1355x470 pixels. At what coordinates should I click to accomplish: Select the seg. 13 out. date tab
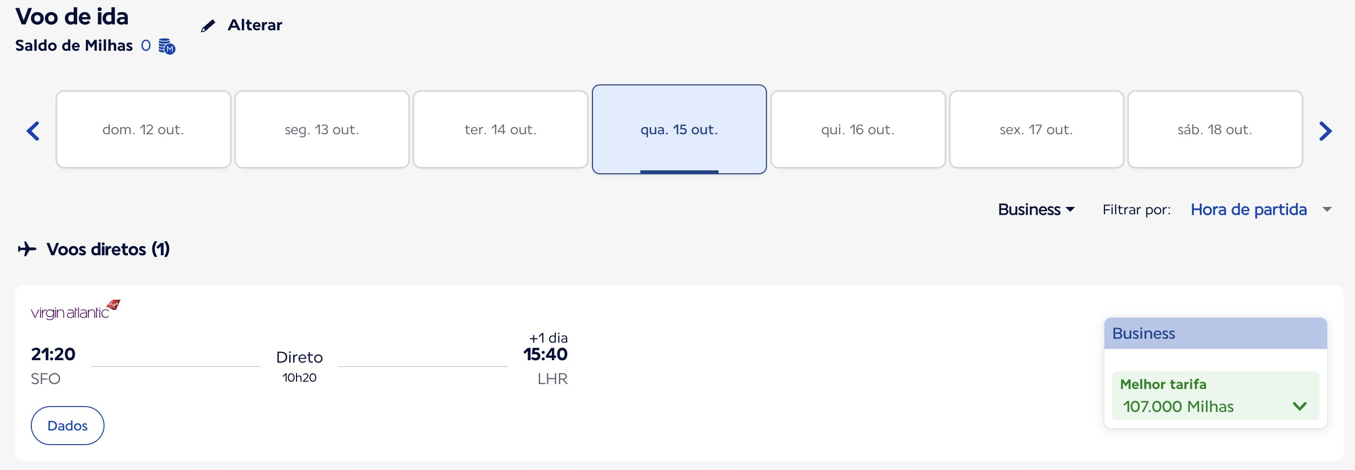pos(322,129)
